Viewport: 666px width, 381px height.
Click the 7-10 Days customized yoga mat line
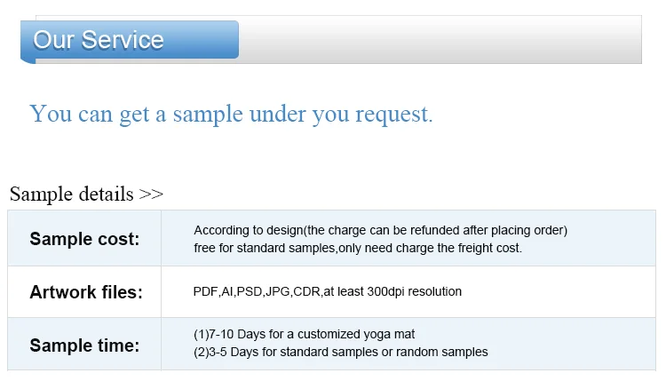[x=304, y=334]
